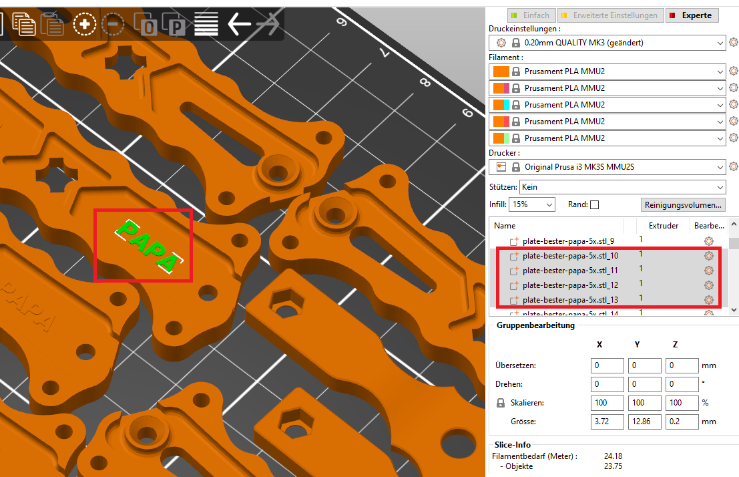Expand the Infill 15% combo box

[532, 204]
